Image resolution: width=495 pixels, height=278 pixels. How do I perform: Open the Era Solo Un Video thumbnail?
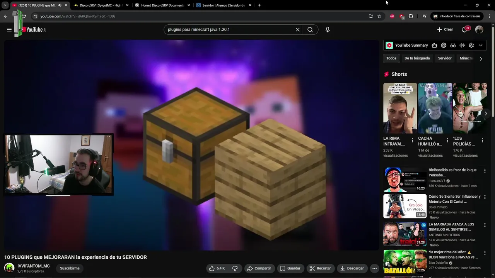point(405,206)
